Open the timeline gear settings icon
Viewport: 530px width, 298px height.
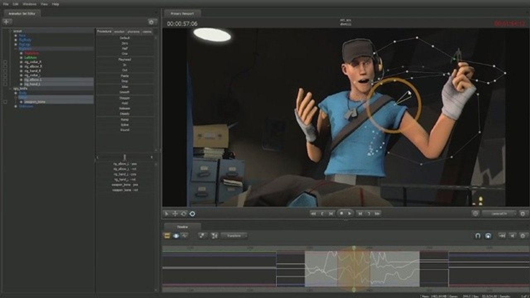click(523, 236)
